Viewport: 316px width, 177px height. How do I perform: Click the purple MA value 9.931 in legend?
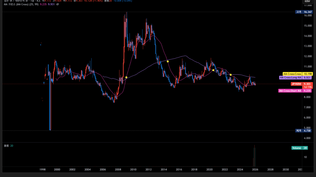[51, 5]
